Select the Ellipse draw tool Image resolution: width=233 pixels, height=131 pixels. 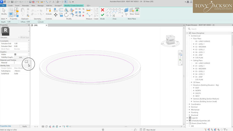(107, 16)
